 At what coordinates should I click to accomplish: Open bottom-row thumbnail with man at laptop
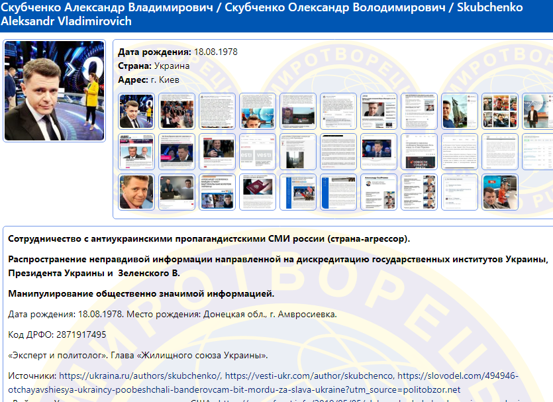[177, 192]
